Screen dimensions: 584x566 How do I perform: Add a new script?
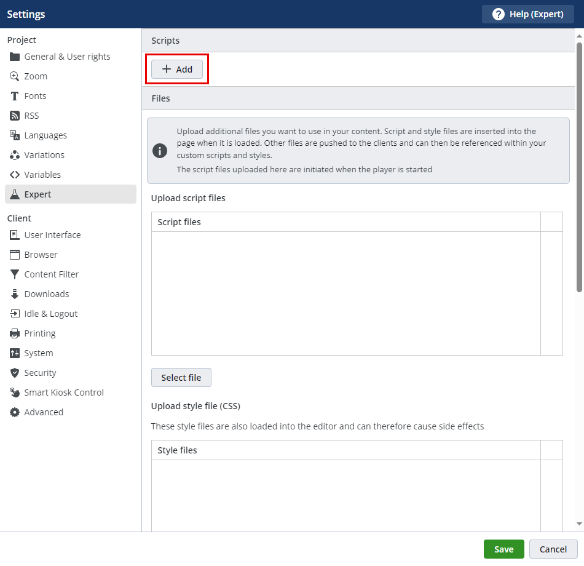(177, 70)
